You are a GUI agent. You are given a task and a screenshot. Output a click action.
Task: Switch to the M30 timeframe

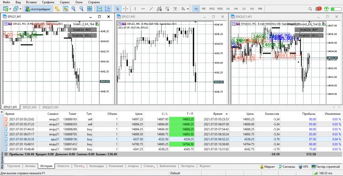[x=220, y=9]
